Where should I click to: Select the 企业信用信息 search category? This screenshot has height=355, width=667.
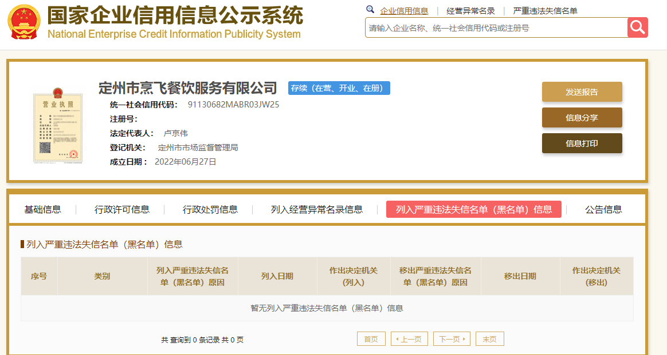(x=404, y=11)
